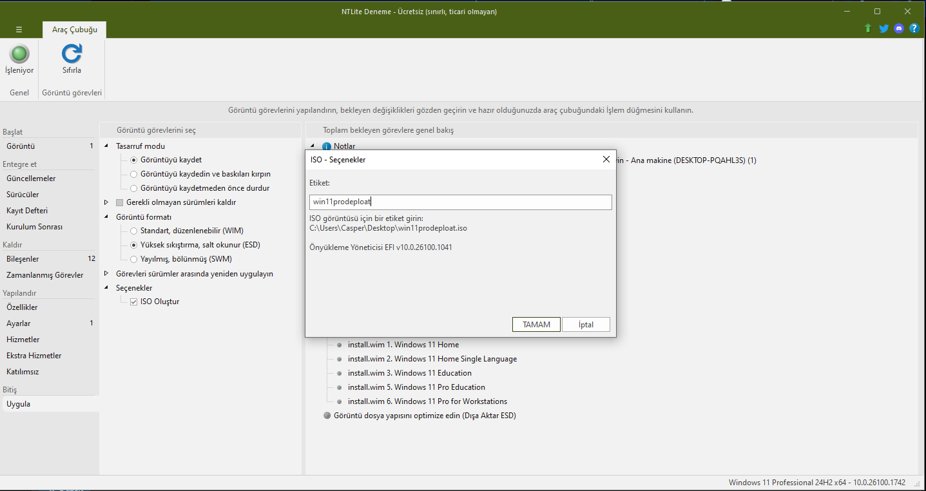Viewport: 926px width, 491px height.
Task: Click the green update arrow icon
Action: coord(868,28)
